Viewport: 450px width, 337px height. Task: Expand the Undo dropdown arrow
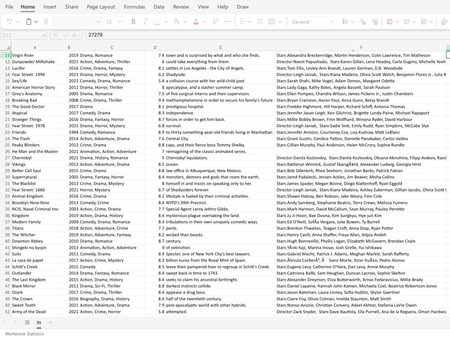[18, 22]
